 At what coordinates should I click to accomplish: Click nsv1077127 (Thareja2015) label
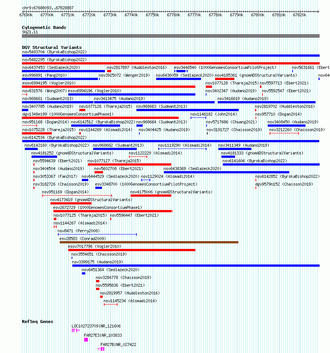(x=114, y=161)
